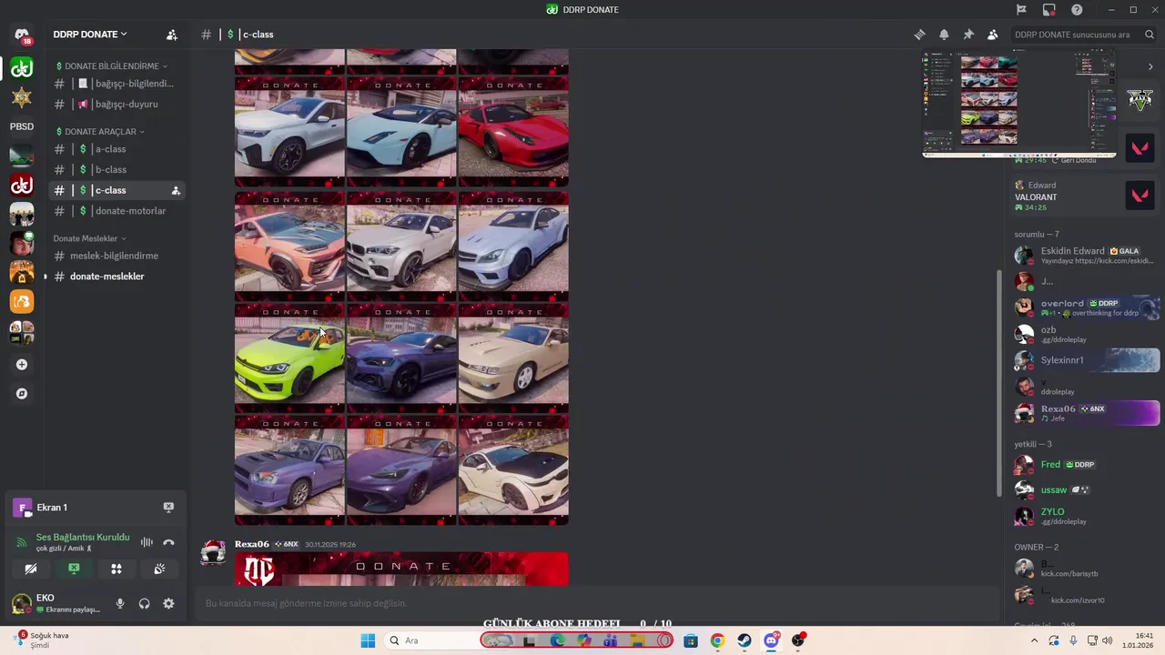Add a server plus icon
Screen dimensions: 1165x655
[x=22, y=365]
